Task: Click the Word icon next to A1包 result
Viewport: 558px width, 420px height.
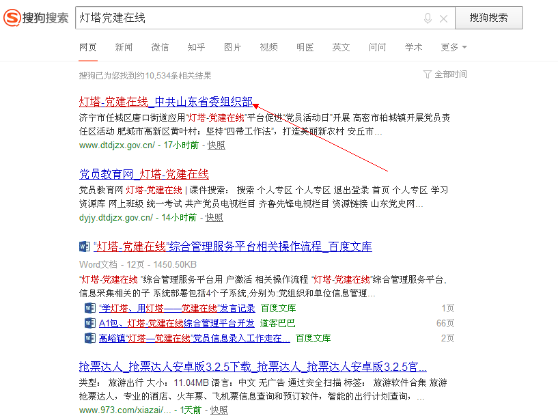Action: (x=90, y=323)
